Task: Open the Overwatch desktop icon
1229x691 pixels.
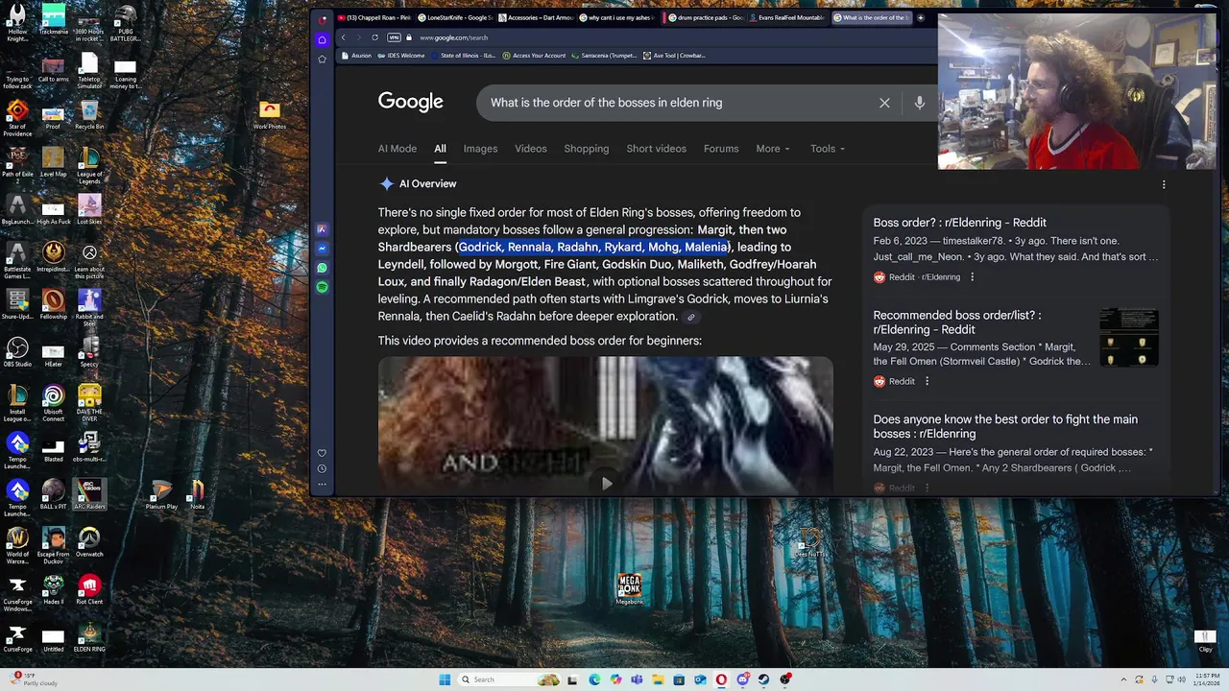Action: pos(89,542)
